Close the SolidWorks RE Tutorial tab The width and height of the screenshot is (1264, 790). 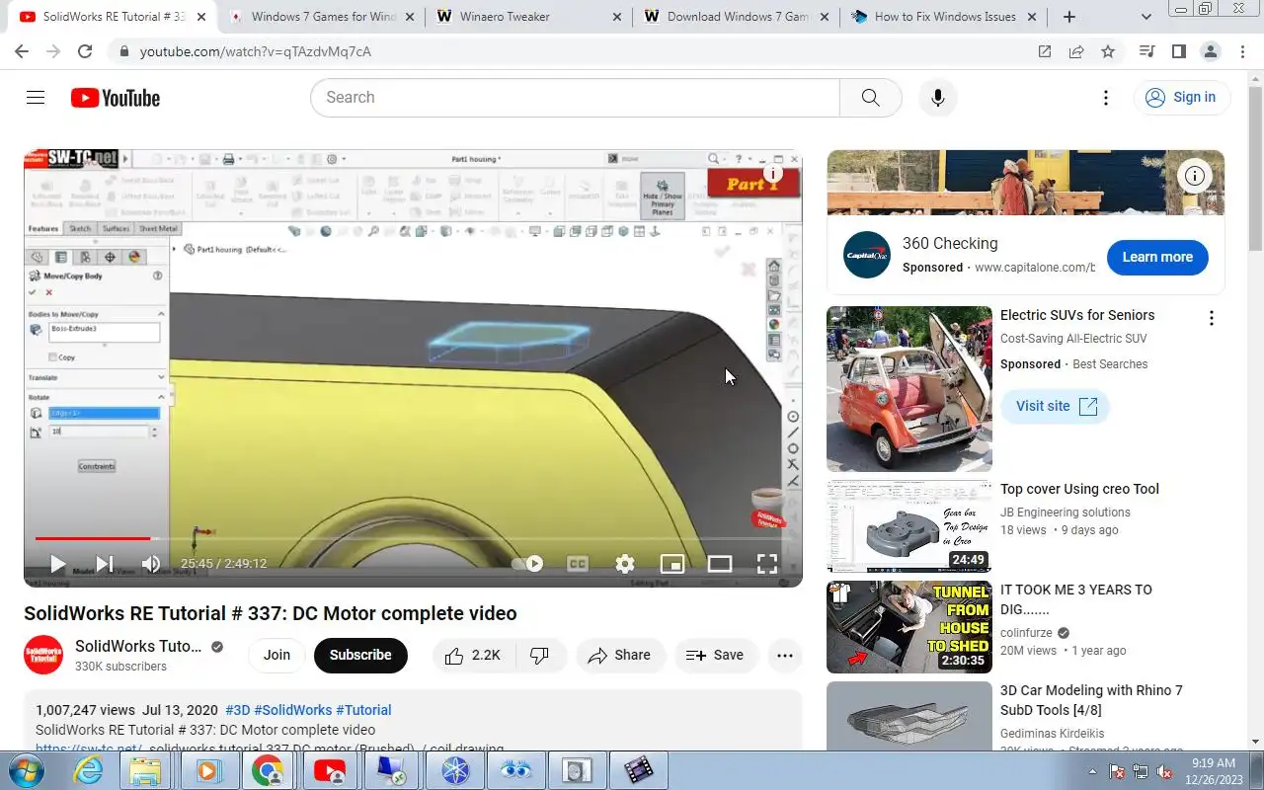click(x=201, y=17)
